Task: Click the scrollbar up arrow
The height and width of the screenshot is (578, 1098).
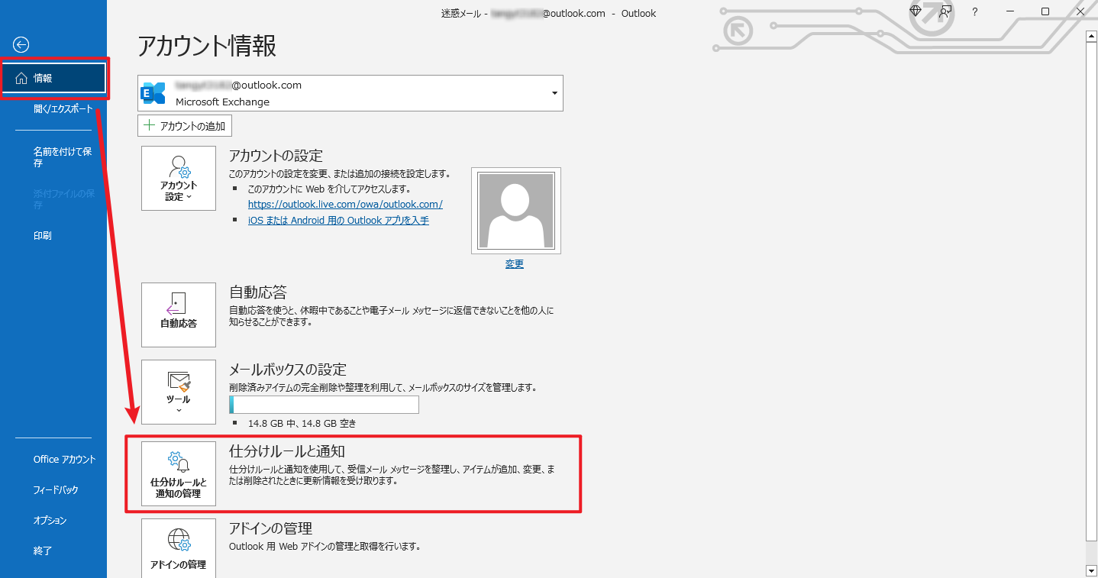Action: (1091, 35)
